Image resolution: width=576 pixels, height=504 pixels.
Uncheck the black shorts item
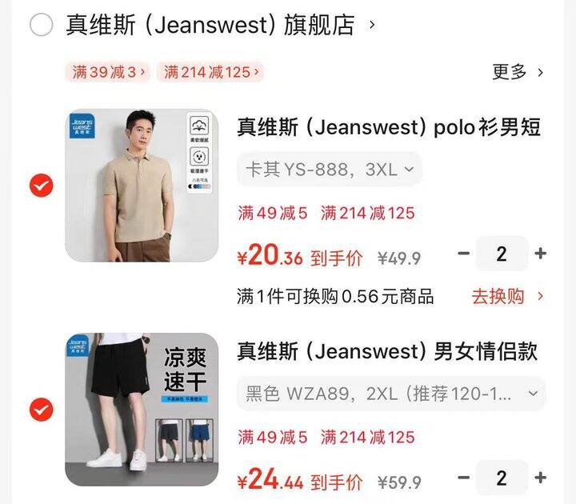coord(41,410)
